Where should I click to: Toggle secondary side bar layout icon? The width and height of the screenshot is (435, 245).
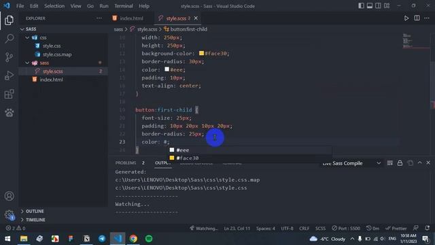click(378, 6)
